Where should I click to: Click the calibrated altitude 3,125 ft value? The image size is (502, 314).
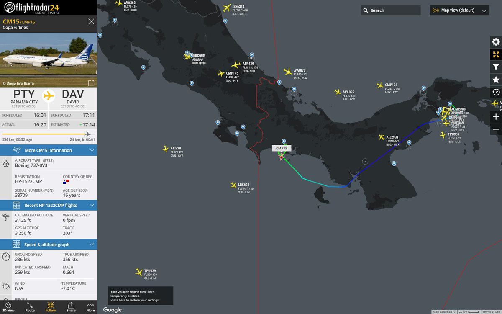pos(23,220)
